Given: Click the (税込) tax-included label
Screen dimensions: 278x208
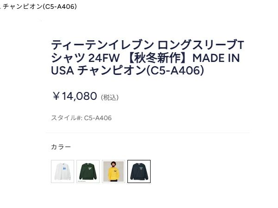Looking at the screenshot, I should pyautogui.click(x=110, y=98).
